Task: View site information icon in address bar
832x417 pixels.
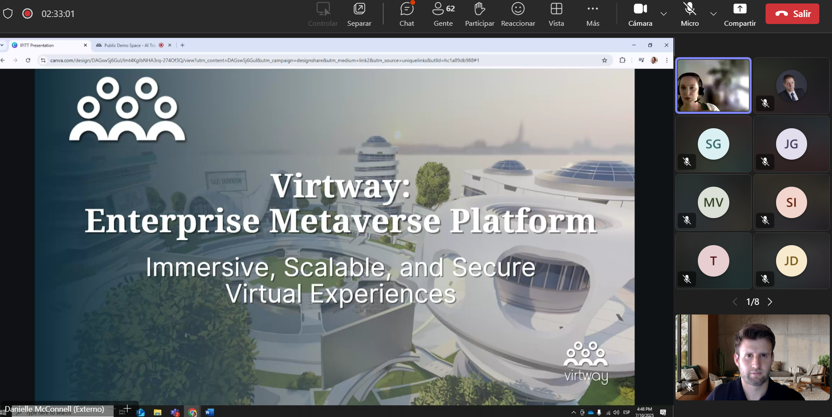Action: (x=43, y=60)
